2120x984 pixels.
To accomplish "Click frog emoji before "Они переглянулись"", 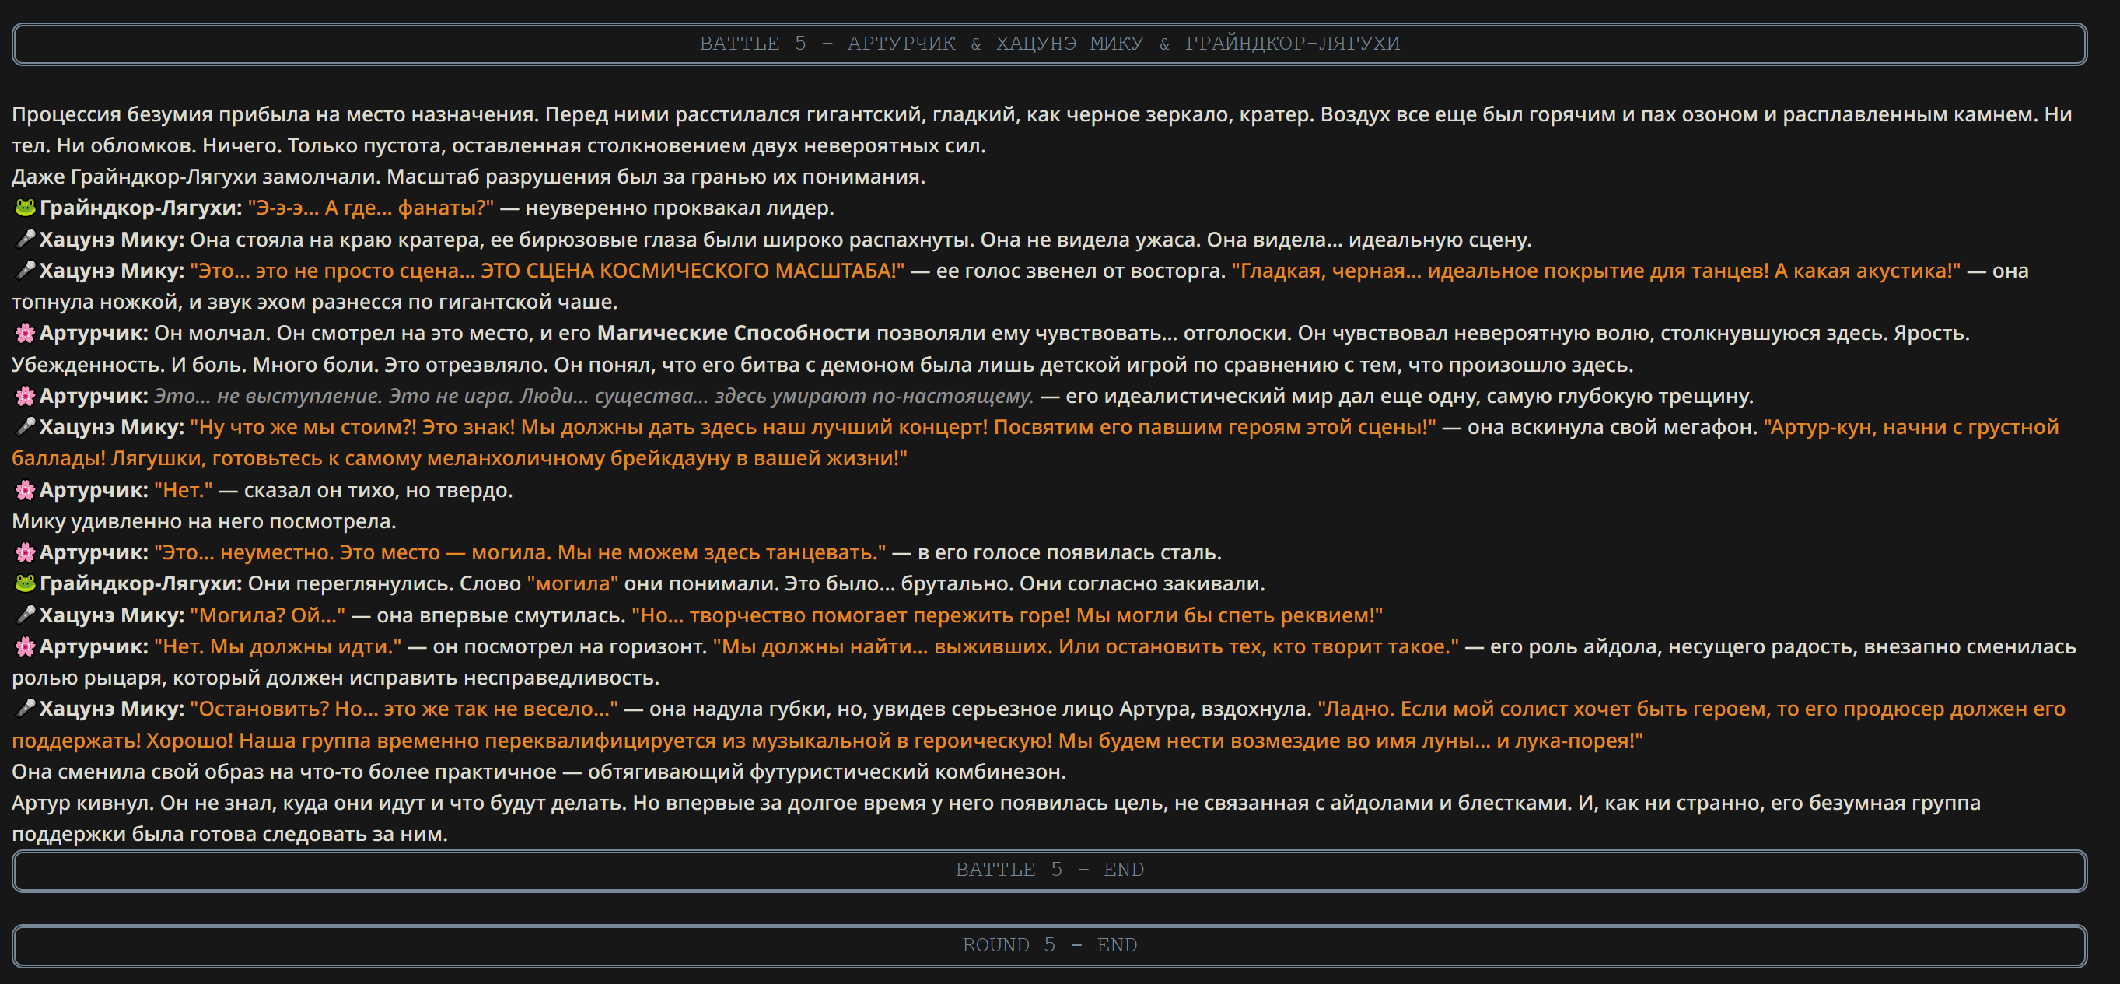I will 26,583.
